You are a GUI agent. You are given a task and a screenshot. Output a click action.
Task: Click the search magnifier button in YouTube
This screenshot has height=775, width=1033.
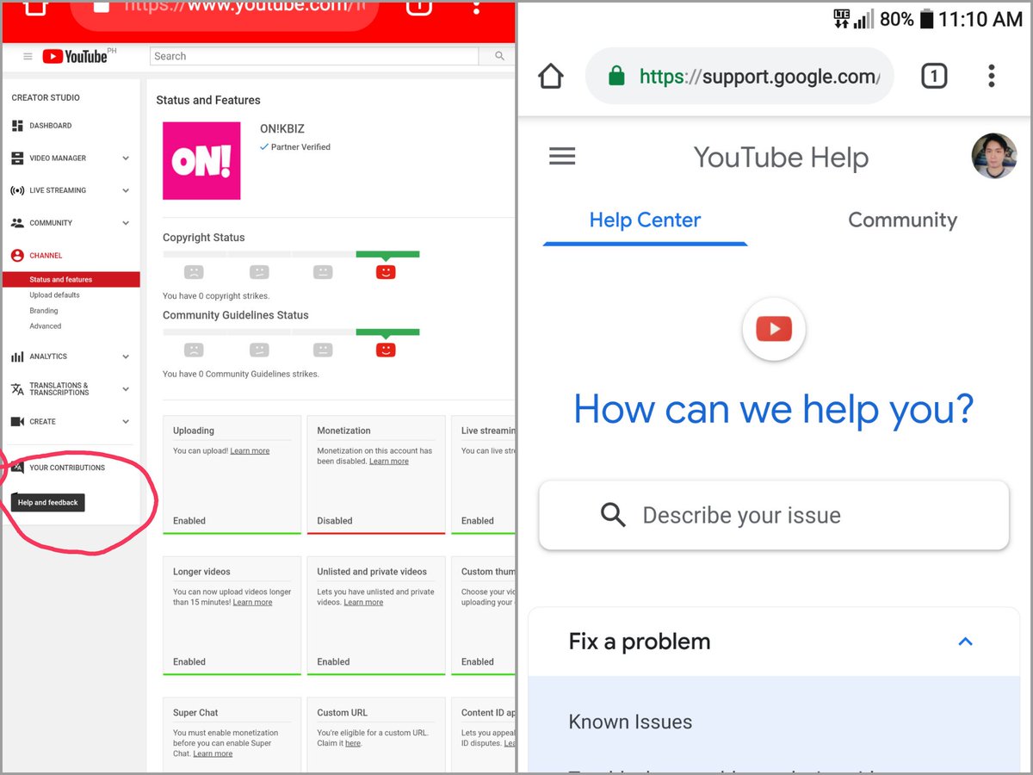499,56
